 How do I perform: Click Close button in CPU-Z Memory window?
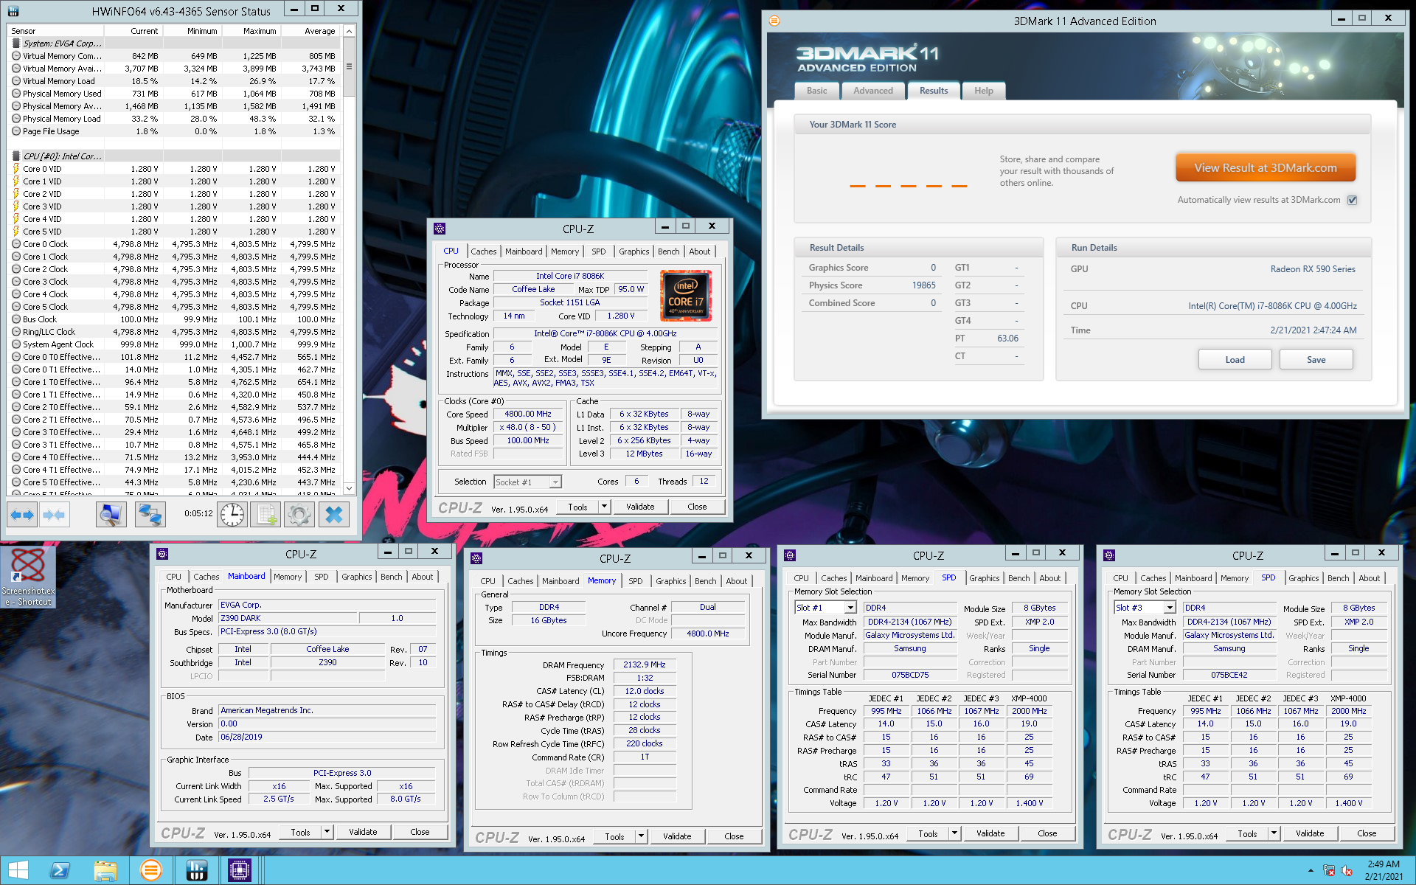pos(734,836)
